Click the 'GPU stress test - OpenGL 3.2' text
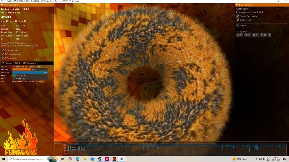This screenshot has width=289, height=162. [x=249, y=12]
